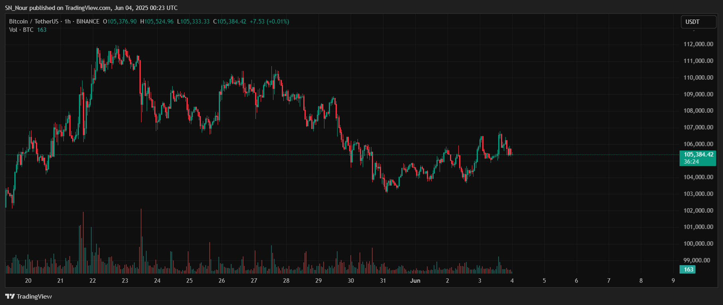Click the 108,000.00 price axis label

tap(698, 111)
